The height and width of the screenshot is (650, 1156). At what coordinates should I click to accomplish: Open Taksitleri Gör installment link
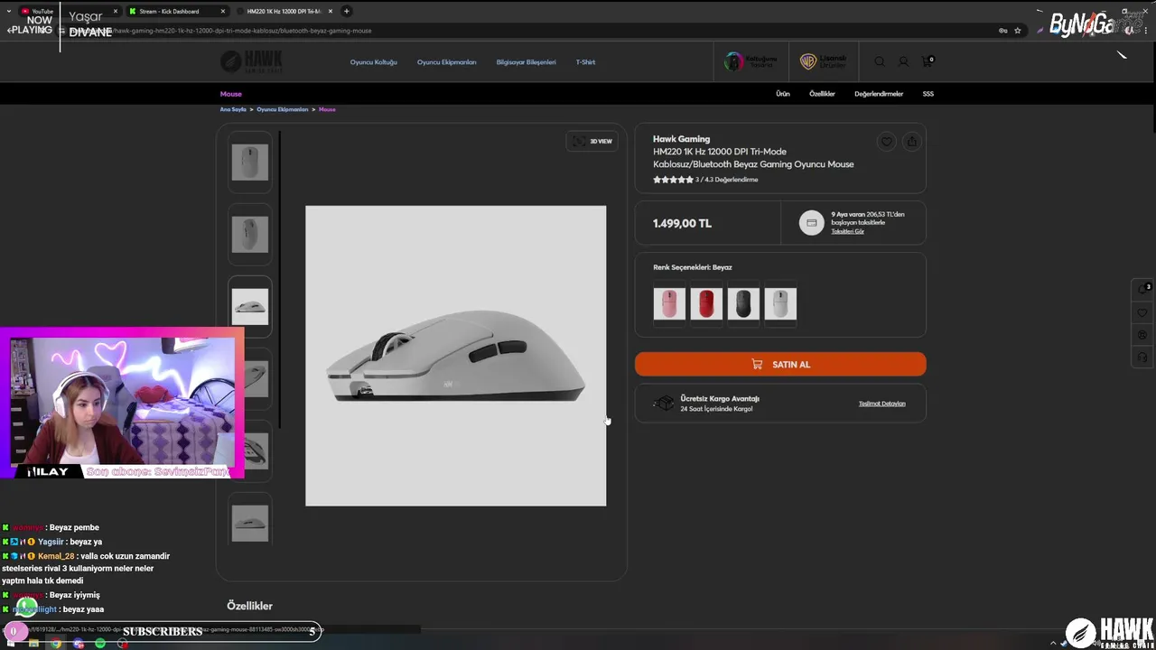[x=847, y=231]
